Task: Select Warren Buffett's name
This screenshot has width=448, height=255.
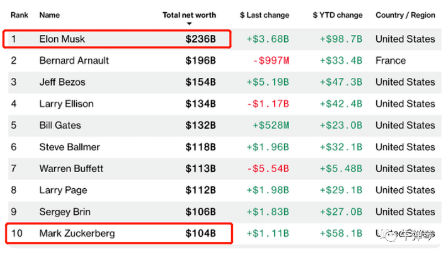Action: (x=71, y=168)
